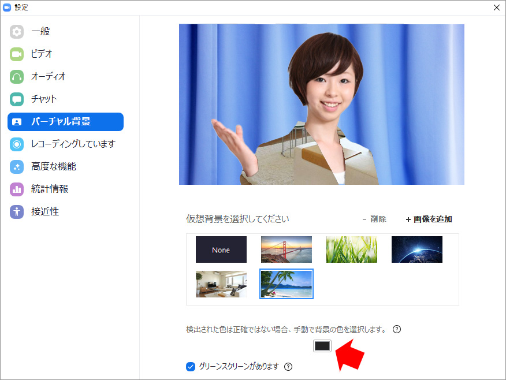Choose the Golden Gate Bridge background
This screenshot has height=380, width=506.
pyautogui.click(x=287, y=249)
